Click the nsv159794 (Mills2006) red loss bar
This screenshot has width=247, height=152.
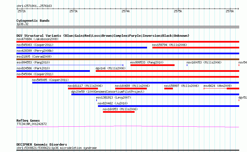(x=196, y=48)
